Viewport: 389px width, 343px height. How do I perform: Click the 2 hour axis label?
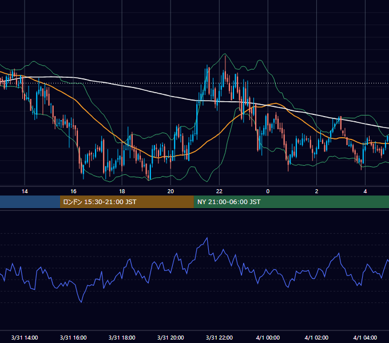click(x=316, y=192)
